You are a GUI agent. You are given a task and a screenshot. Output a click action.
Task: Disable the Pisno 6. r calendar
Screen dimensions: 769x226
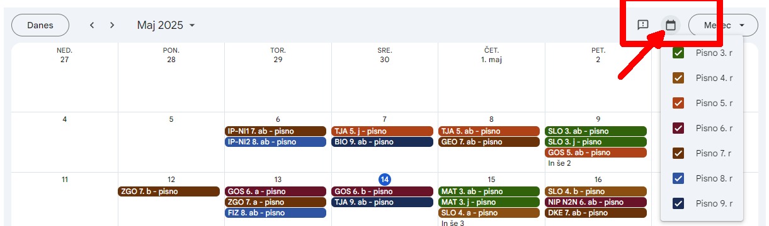click(x=678, y=128)
